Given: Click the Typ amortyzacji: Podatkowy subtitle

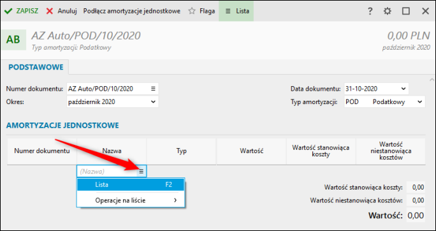Looking at the screenshot, I should click(x=71, y=48).
